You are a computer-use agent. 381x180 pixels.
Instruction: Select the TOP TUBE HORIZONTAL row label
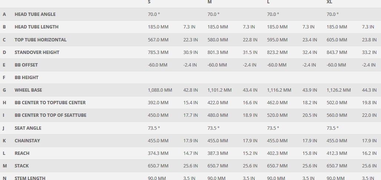[x=40, y=40]
